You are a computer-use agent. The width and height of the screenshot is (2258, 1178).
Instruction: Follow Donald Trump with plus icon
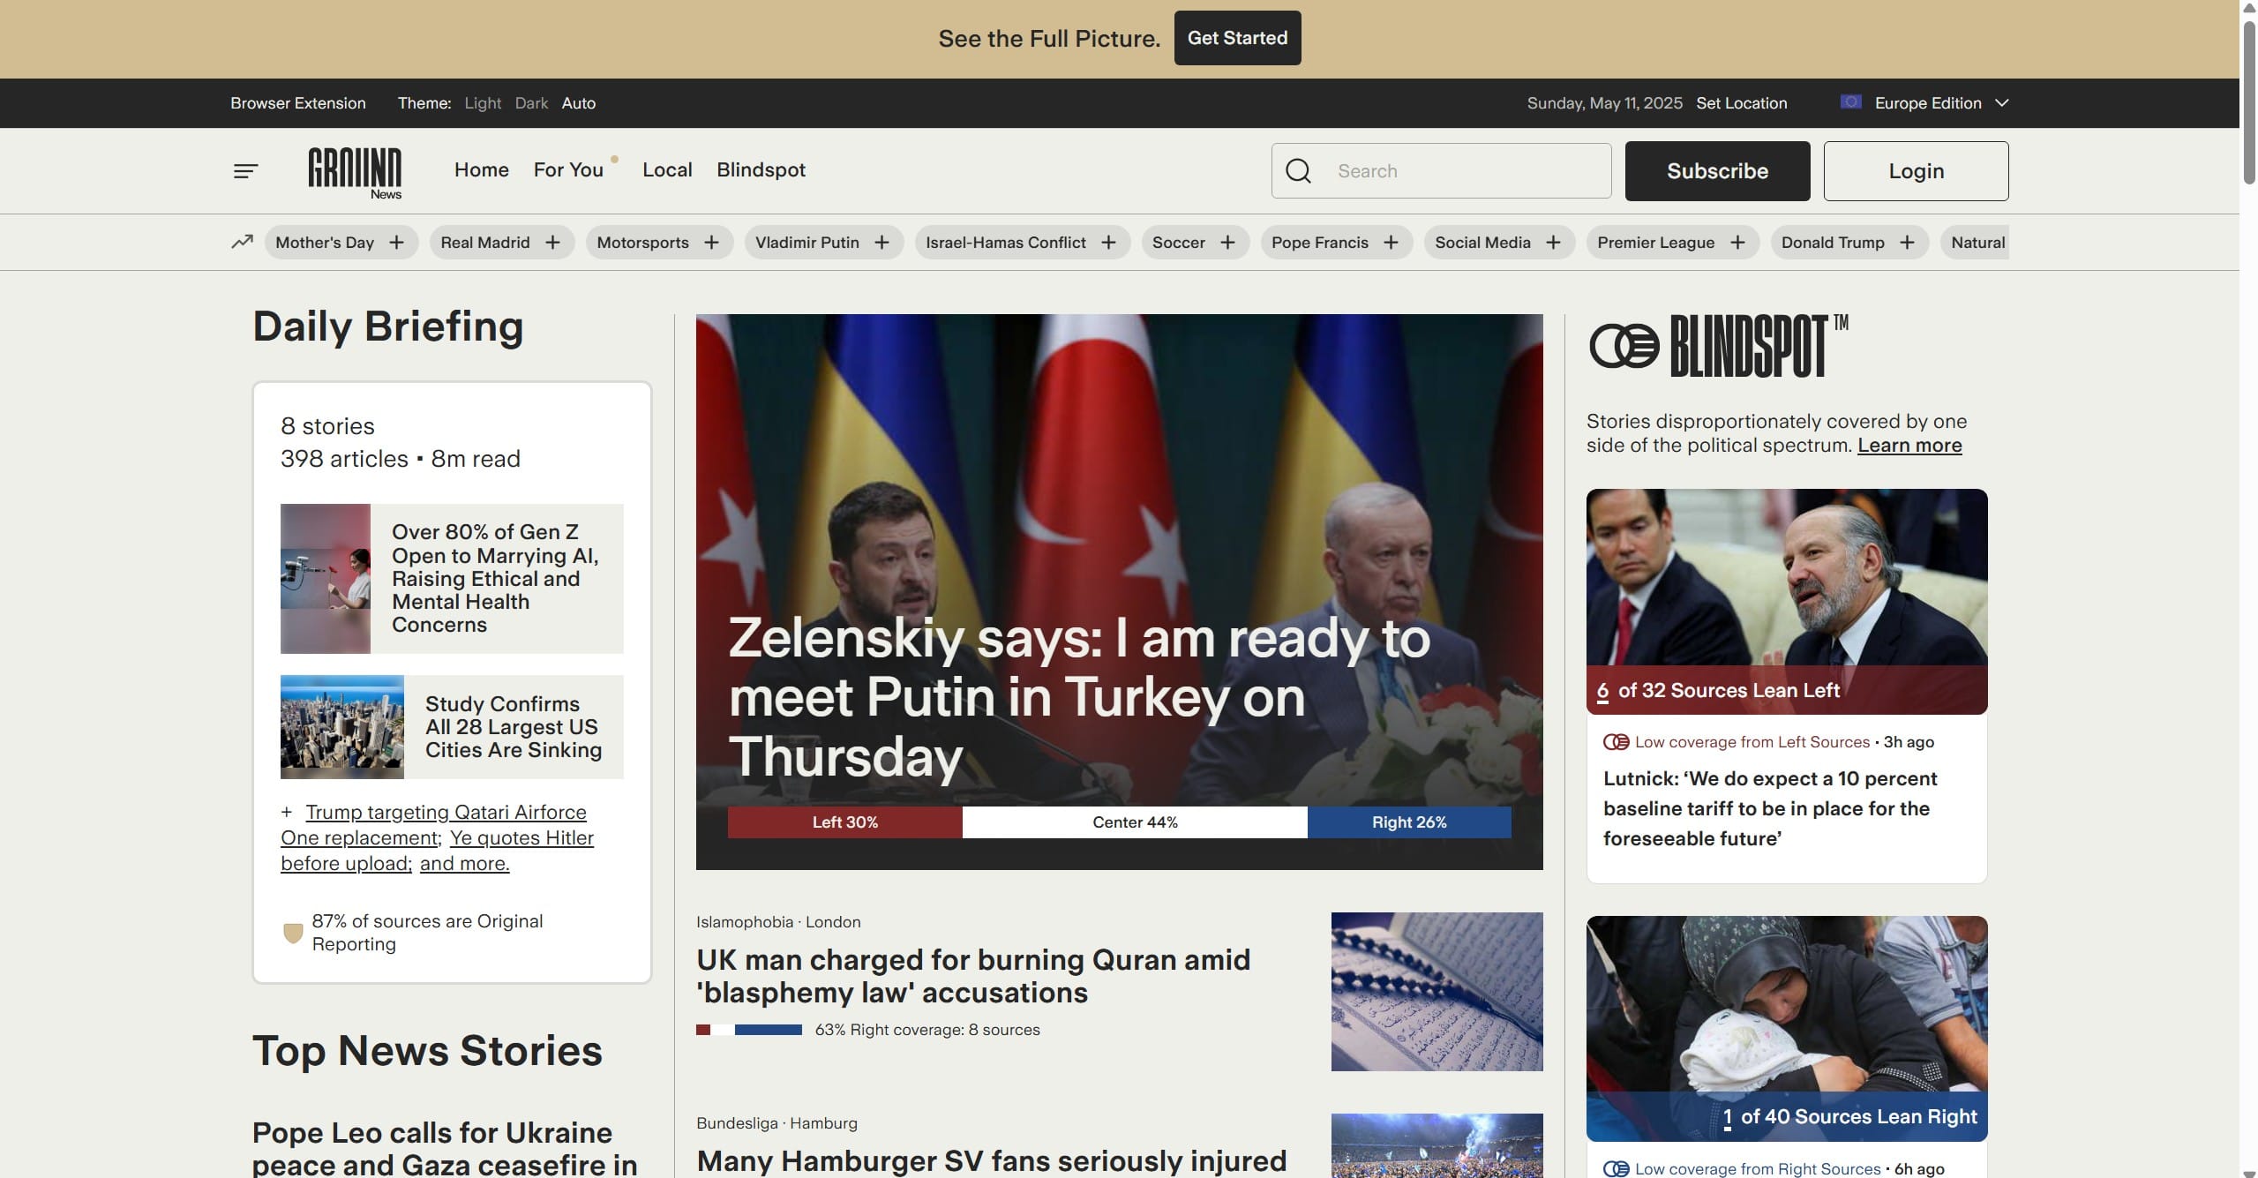[x=1907, y=243]
